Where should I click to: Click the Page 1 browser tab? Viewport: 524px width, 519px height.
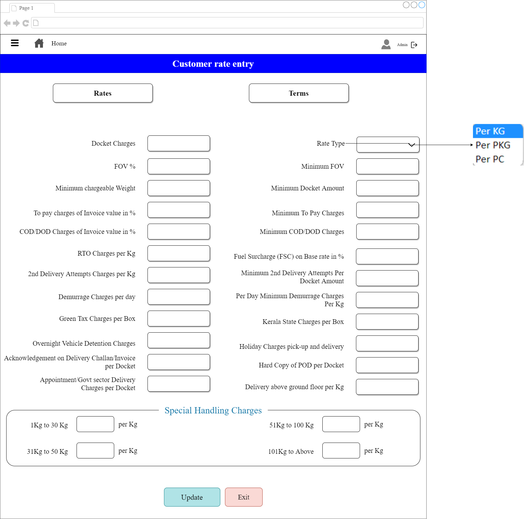pos(31,8)
